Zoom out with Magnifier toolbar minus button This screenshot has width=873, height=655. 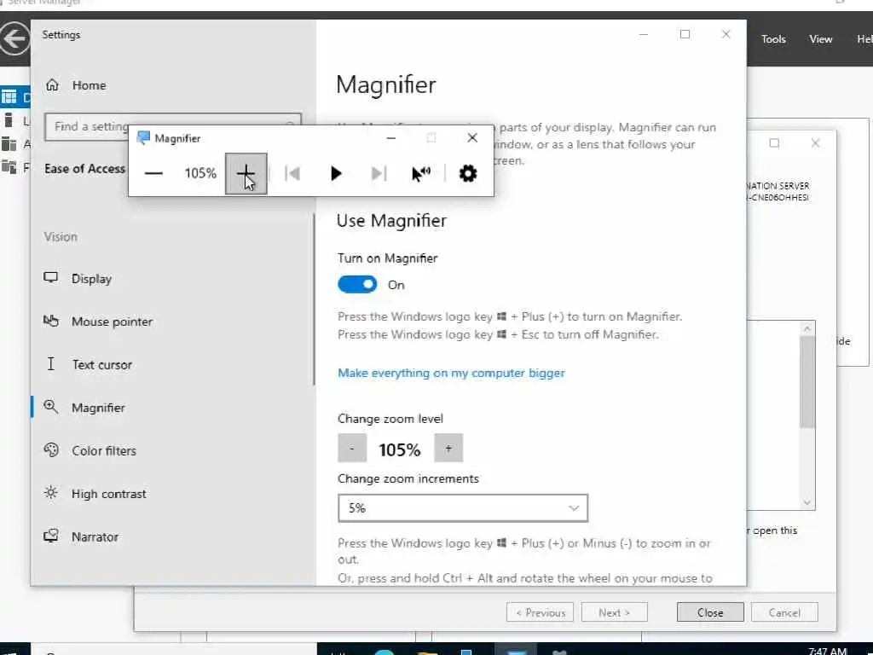pos(153,174)
